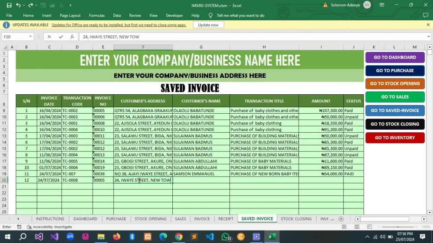Switch to the Home ribbon tab
This screenshot has width=433, height=243.
point(28,16)
